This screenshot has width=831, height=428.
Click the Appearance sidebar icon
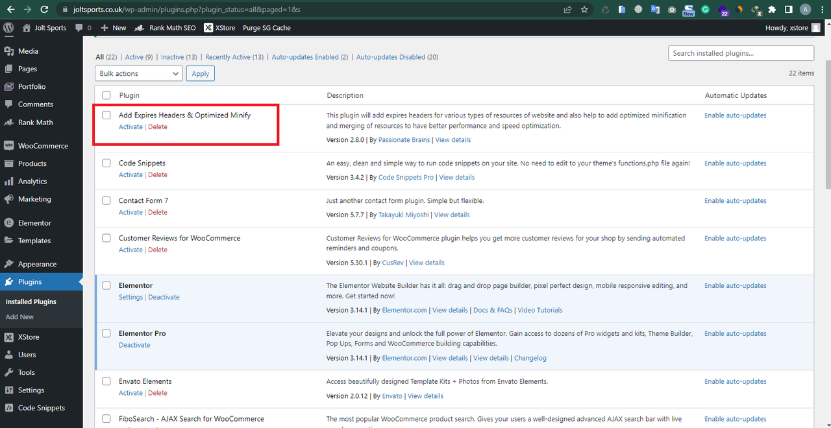point(9,264)
